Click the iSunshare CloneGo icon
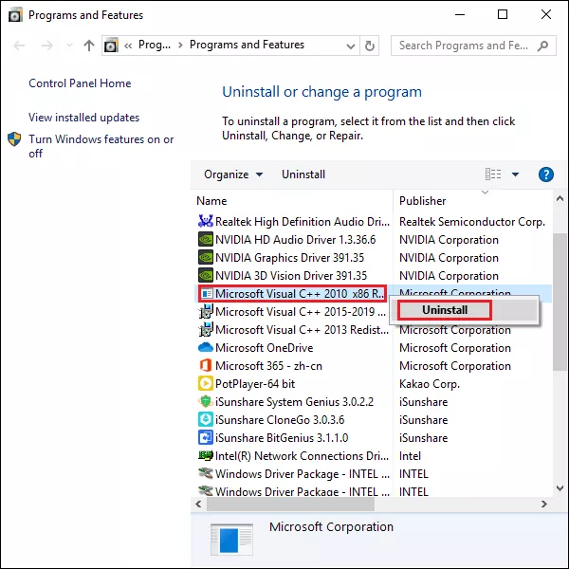The height and width of the screenshot is (569, 569). 206,419
